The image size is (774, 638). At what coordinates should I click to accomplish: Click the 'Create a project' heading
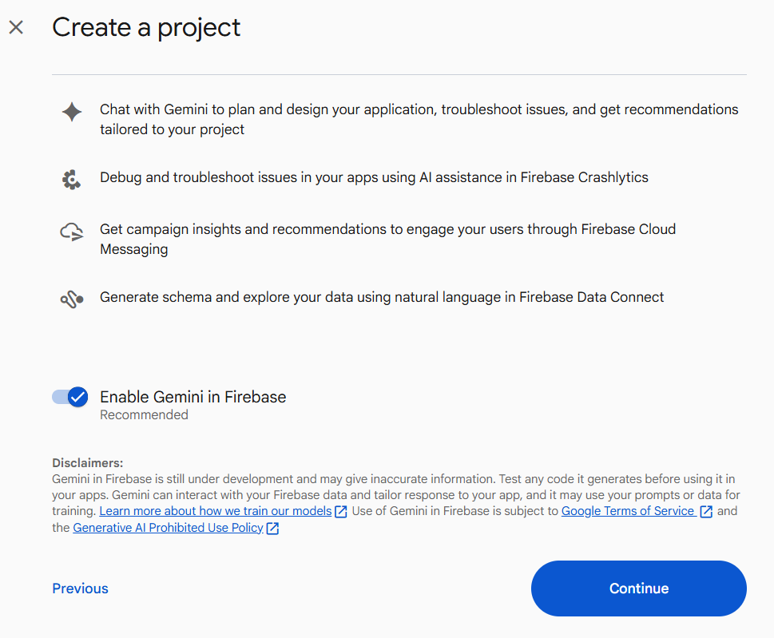pyautogui.click(x=146, y=27)
